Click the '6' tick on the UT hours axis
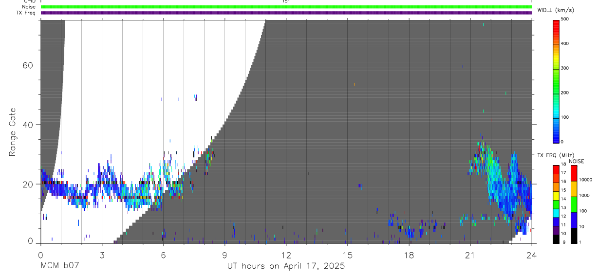Image resolution: width=598 pixels, height=276 pixels. pyautogui.click(x=163, y=254)
